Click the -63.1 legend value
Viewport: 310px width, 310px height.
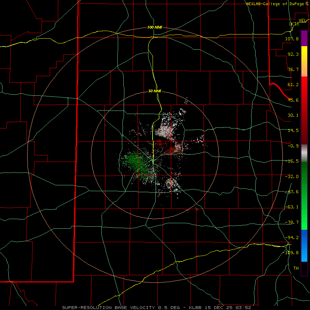tap(292, 207)
